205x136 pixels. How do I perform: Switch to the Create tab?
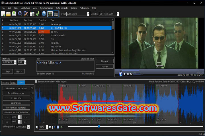pos(14,83)
